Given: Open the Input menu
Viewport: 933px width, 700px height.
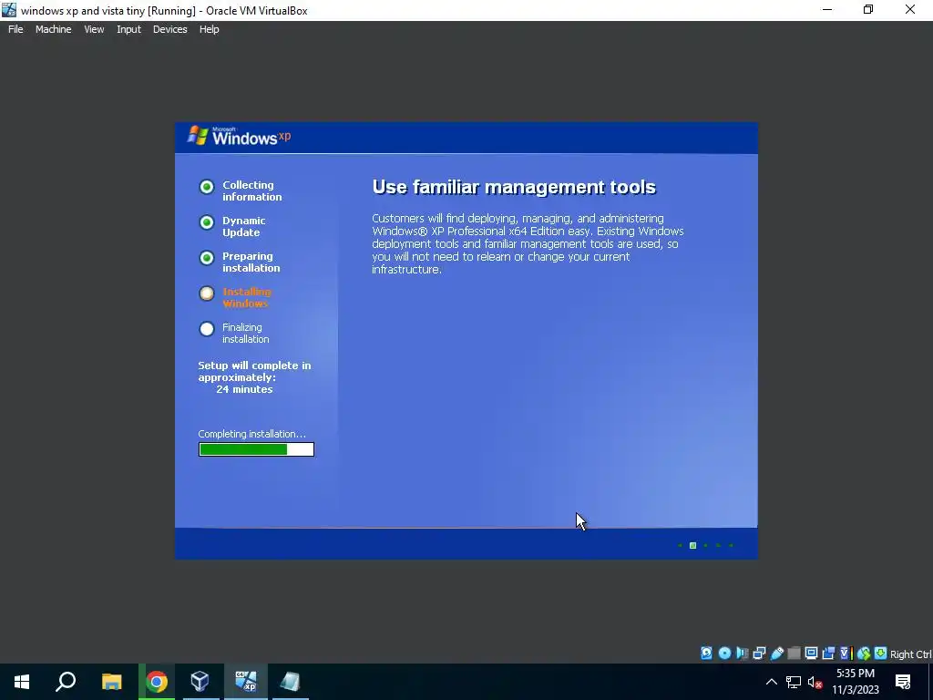Looking at the screenshot, I should [x=128, y=29].
